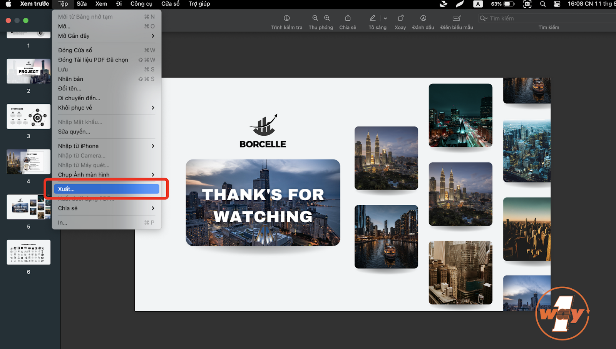Click the screen capture menu bar icon

click(x=527, y=4)
